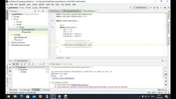Open Microsoft Edge from taskbar
Screen dimensions: 176x99
(21, 97)
